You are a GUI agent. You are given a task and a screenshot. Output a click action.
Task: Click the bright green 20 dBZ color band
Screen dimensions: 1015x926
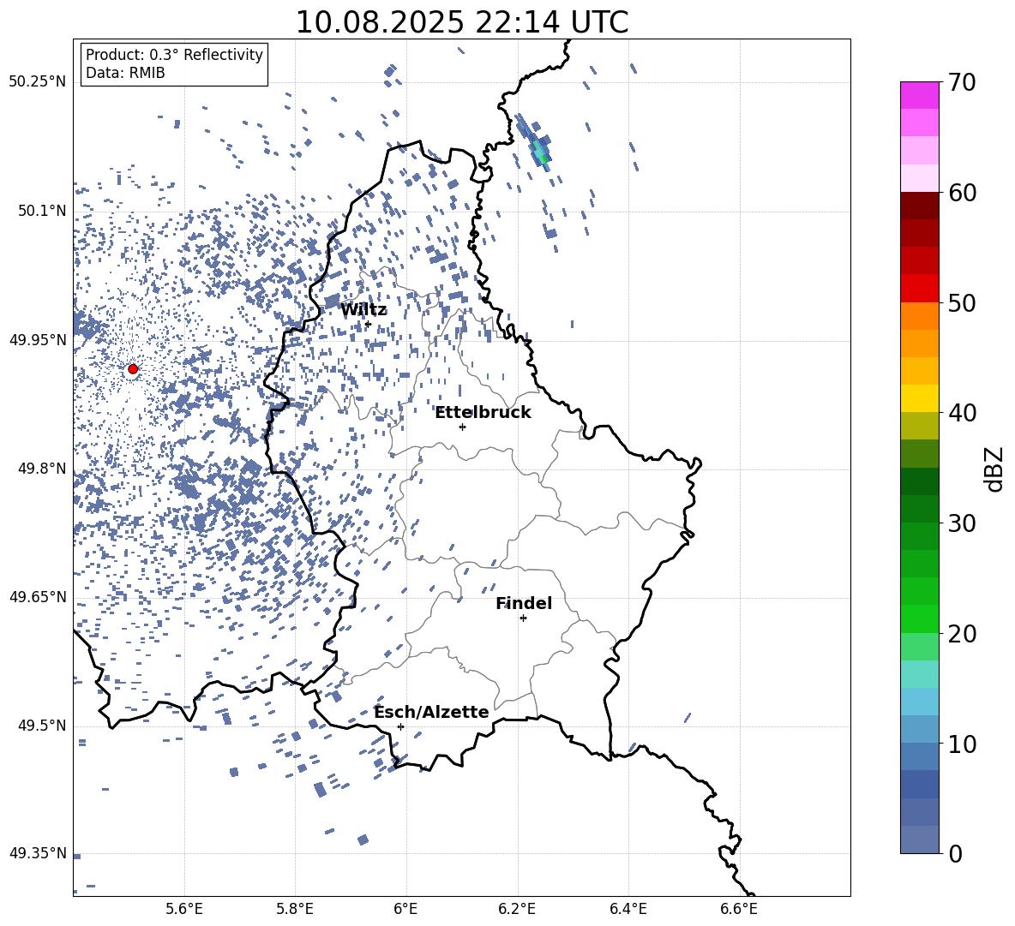[x=919, y=618]
